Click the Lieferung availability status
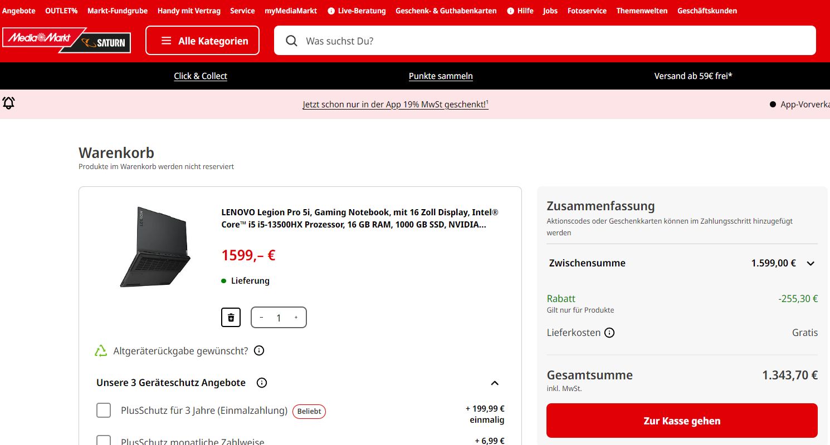 245,281
